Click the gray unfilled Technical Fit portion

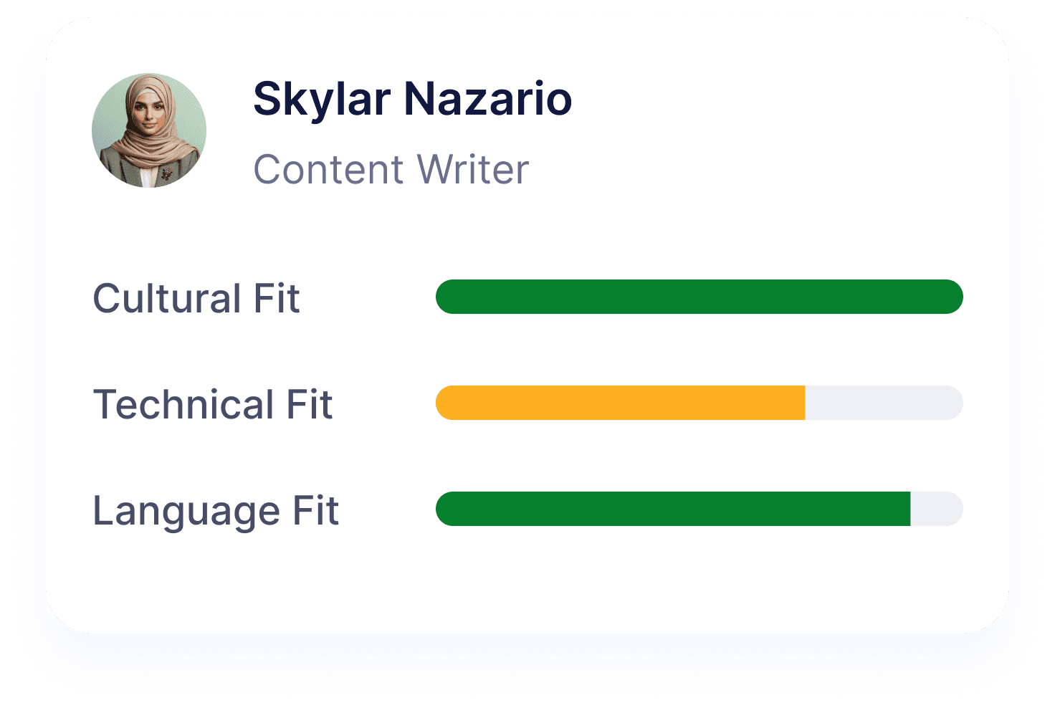884,403
